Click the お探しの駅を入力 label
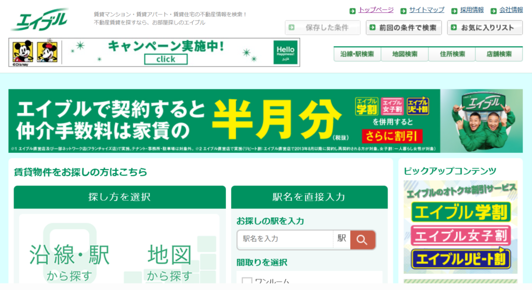 pyautogui.click(x=270, y=221)
